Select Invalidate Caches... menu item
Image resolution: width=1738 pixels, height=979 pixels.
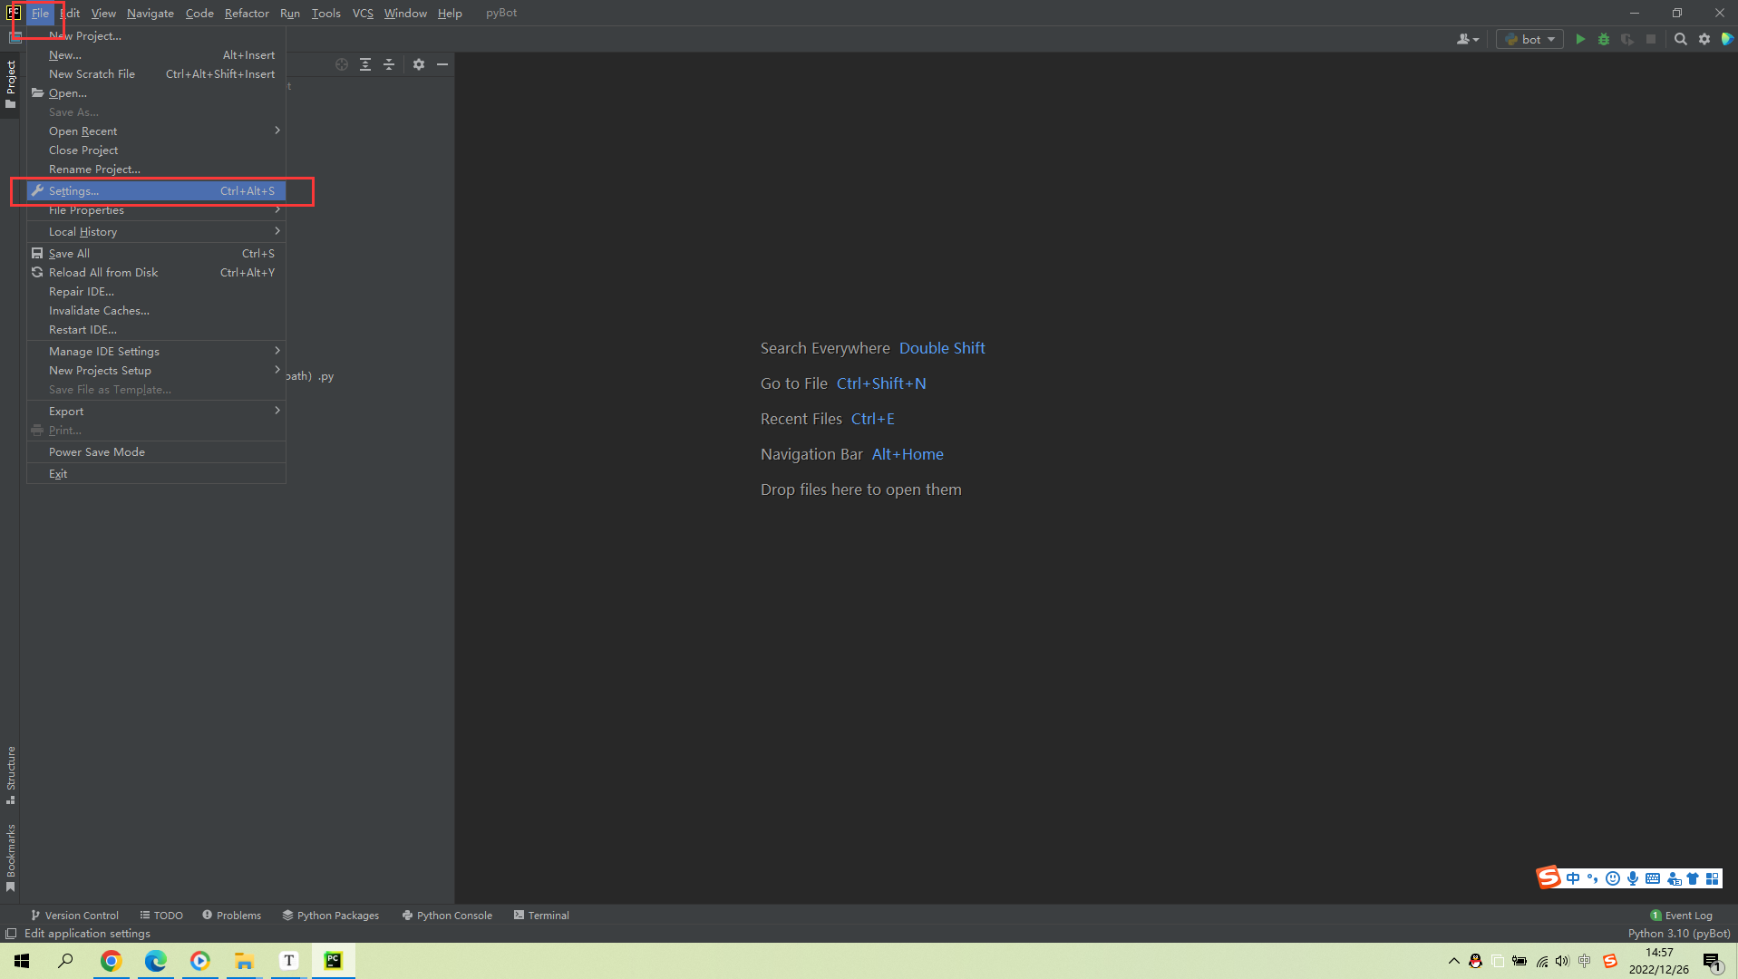point(156,310)
